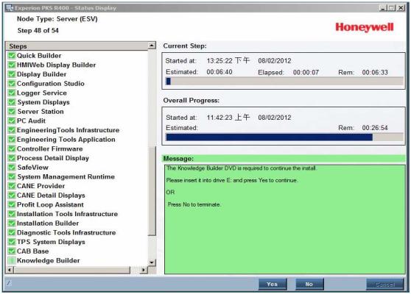The height and width of the screenshot is (294, 411).
Task: Click green checkmark icon beside Logger Service
Action: coord(12,93)
